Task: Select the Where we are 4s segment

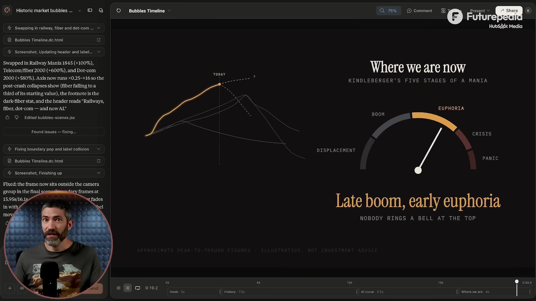Action: pyautogui.click(x=495, y=292)
